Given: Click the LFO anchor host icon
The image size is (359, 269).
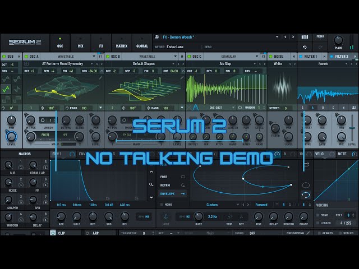Looking at the screenshot, I should [x=166, y=216].
